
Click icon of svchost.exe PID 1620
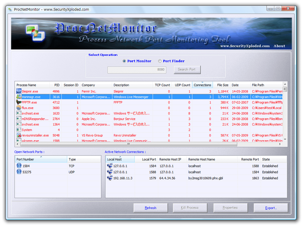click(19, 113)
